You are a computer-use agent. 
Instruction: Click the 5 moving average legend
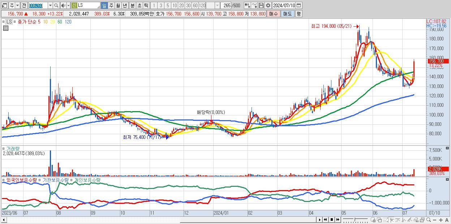[39, 22]
